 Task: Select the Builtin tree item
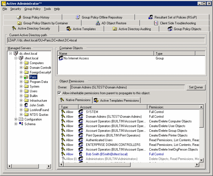(x=34, y=96)
